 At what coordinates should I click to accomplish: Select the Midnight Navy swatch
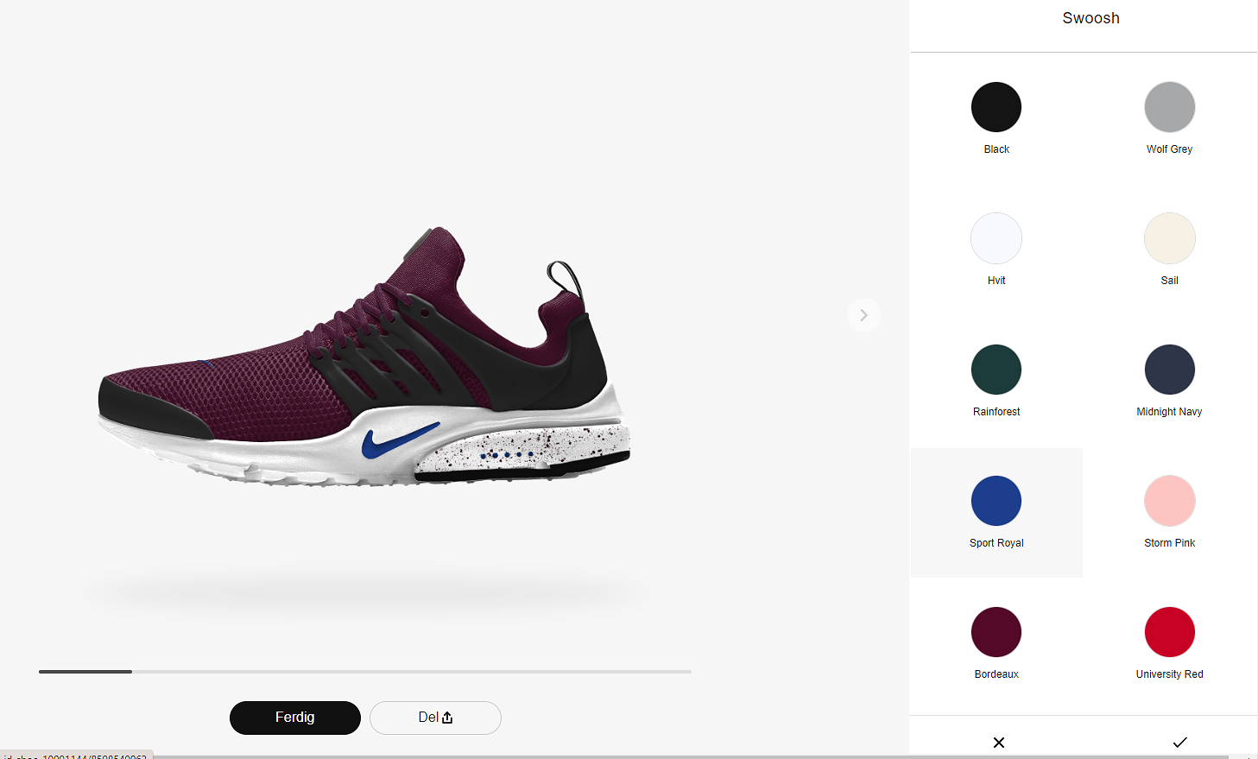1170,370
